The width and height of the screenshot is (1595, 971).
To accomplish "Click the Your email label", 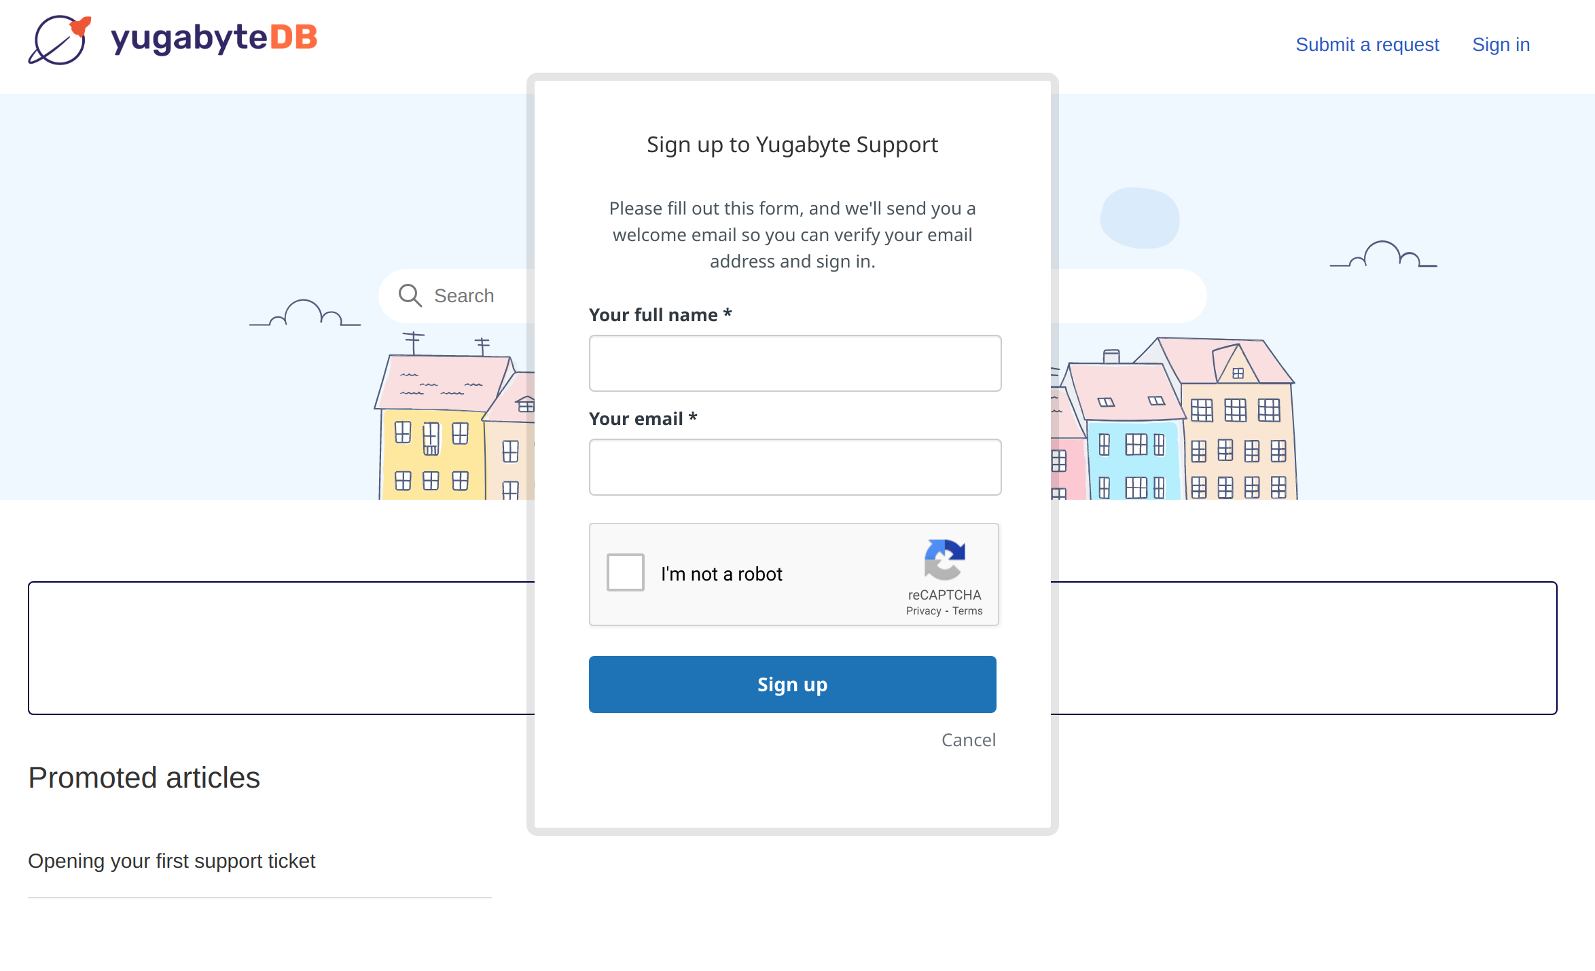I will tap(643, 419).
